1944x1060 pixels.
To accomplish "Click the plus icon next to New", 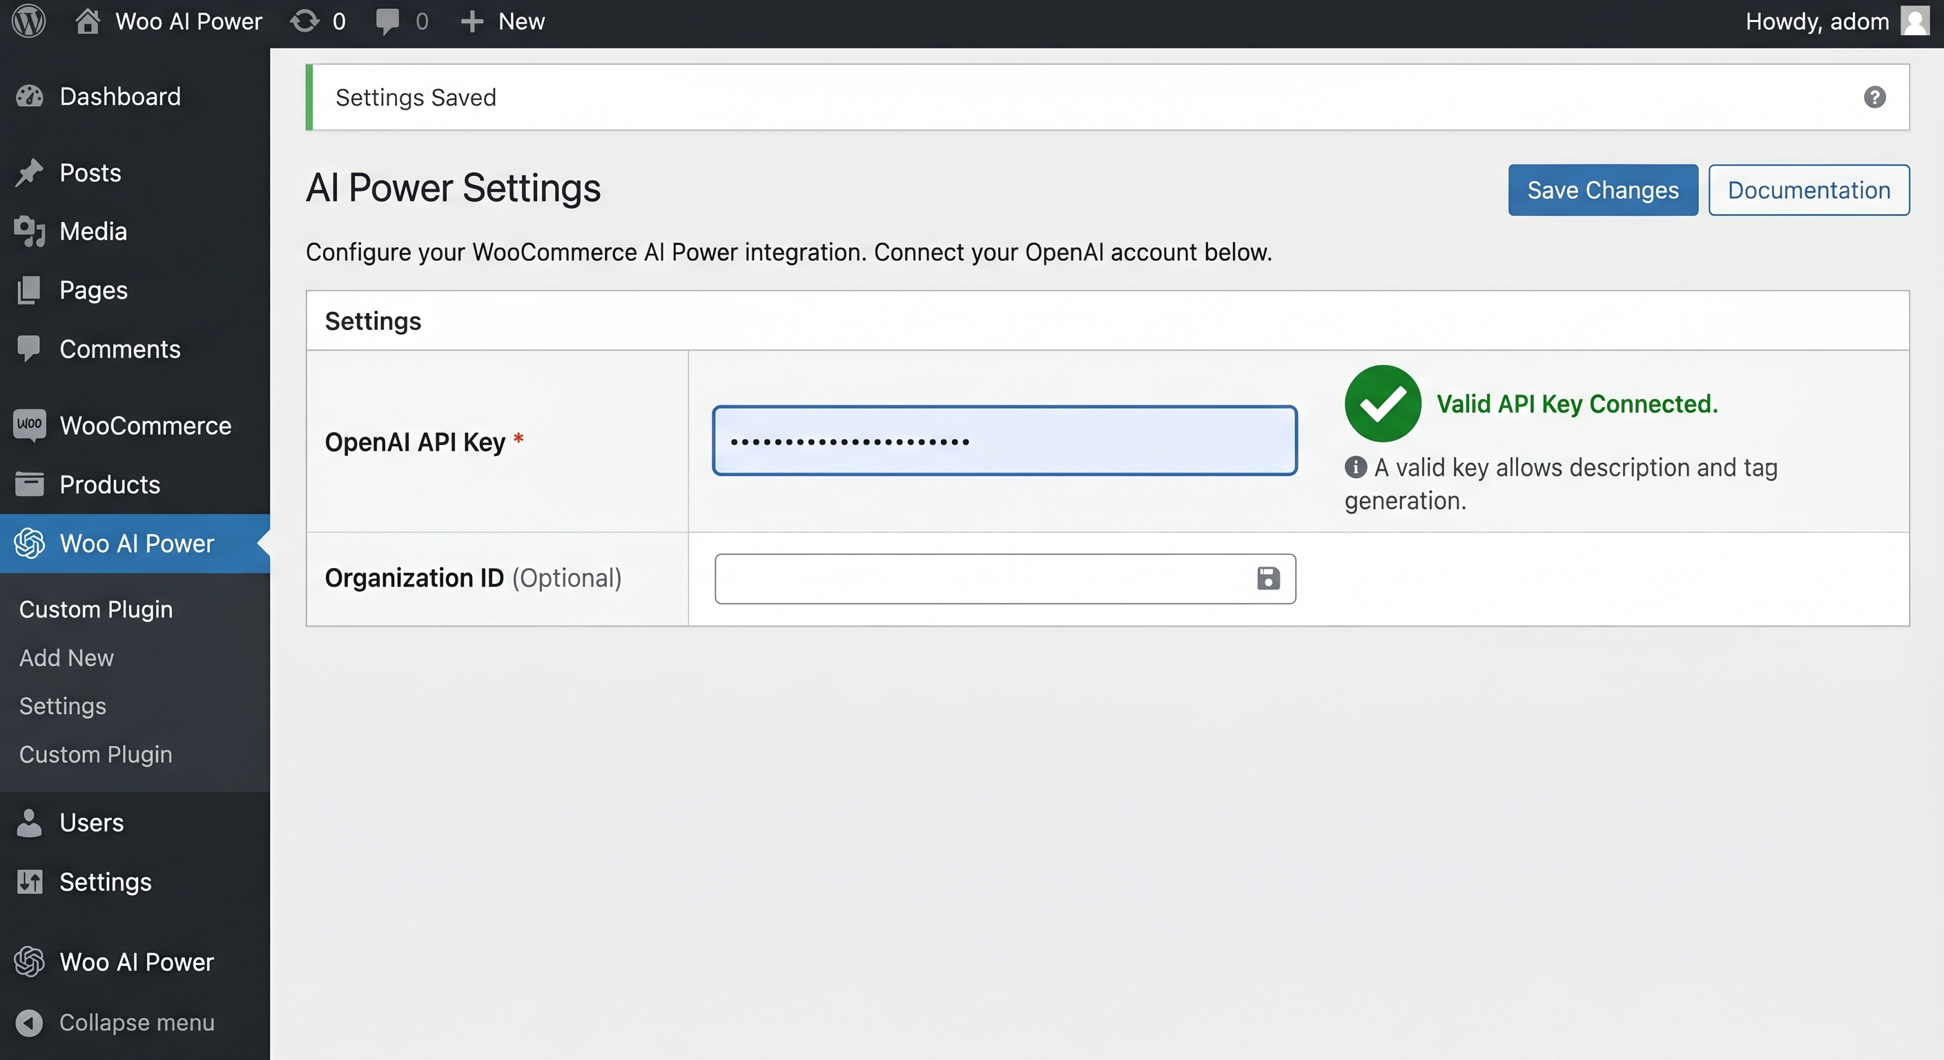I will point(472,21).
